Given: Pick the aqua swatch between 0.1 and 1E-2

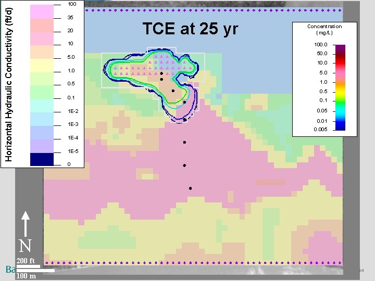Looking at the screenshot, I should (x=42, y=106).
